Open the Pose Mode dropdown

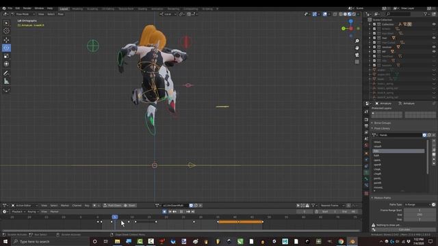23,14
